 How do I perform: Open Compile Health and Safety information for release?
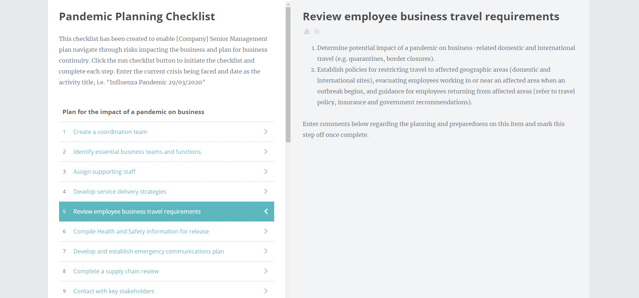coord(141,231)
